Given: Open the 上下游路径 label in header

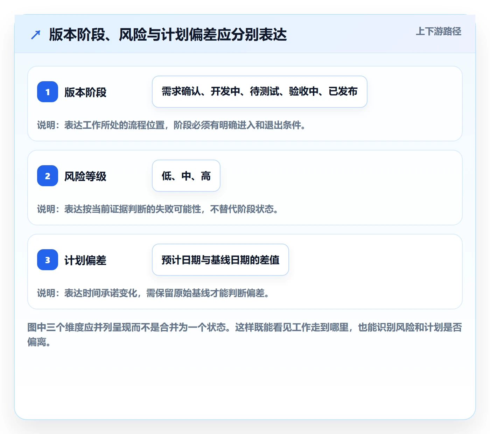Looking at the screenshot, I should [438, 31].
